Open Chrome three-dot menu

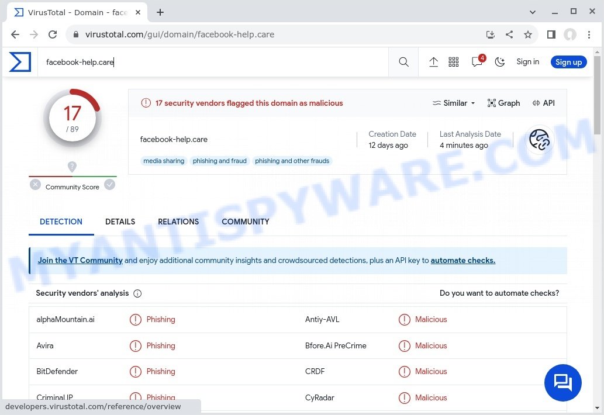[589, 34]
